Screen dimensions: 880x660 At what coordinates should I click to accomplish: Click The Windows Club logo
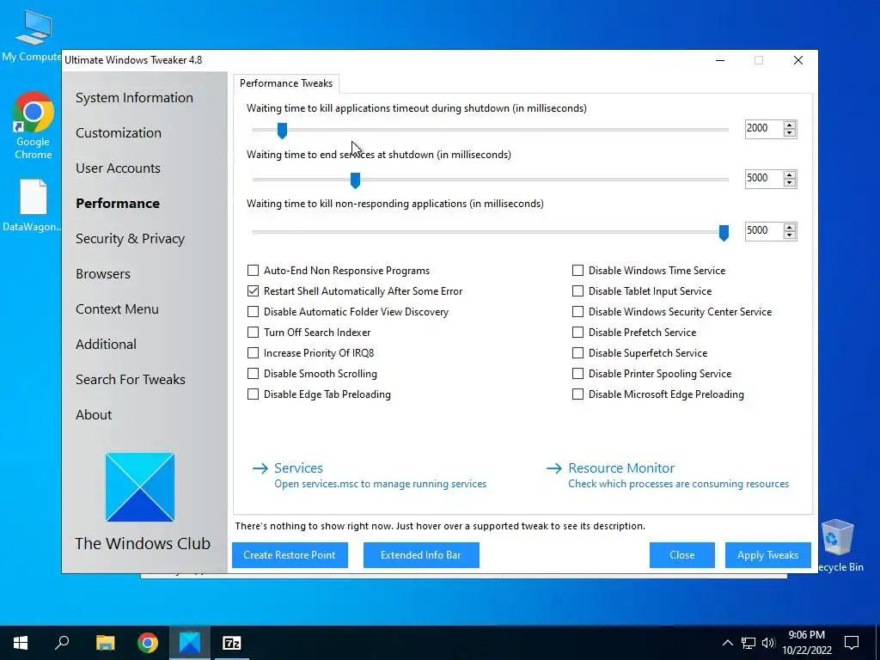(x=140, y=487)
